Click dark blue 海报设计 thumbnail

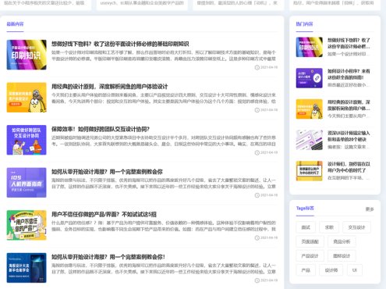27,268
